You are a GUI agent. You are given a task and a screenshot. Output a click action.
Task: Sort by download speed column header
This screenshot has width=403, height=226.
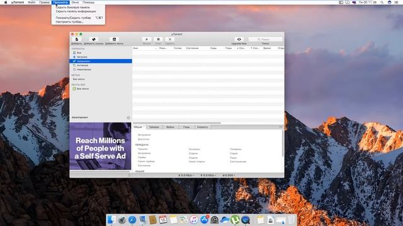(x=241, y=48)
